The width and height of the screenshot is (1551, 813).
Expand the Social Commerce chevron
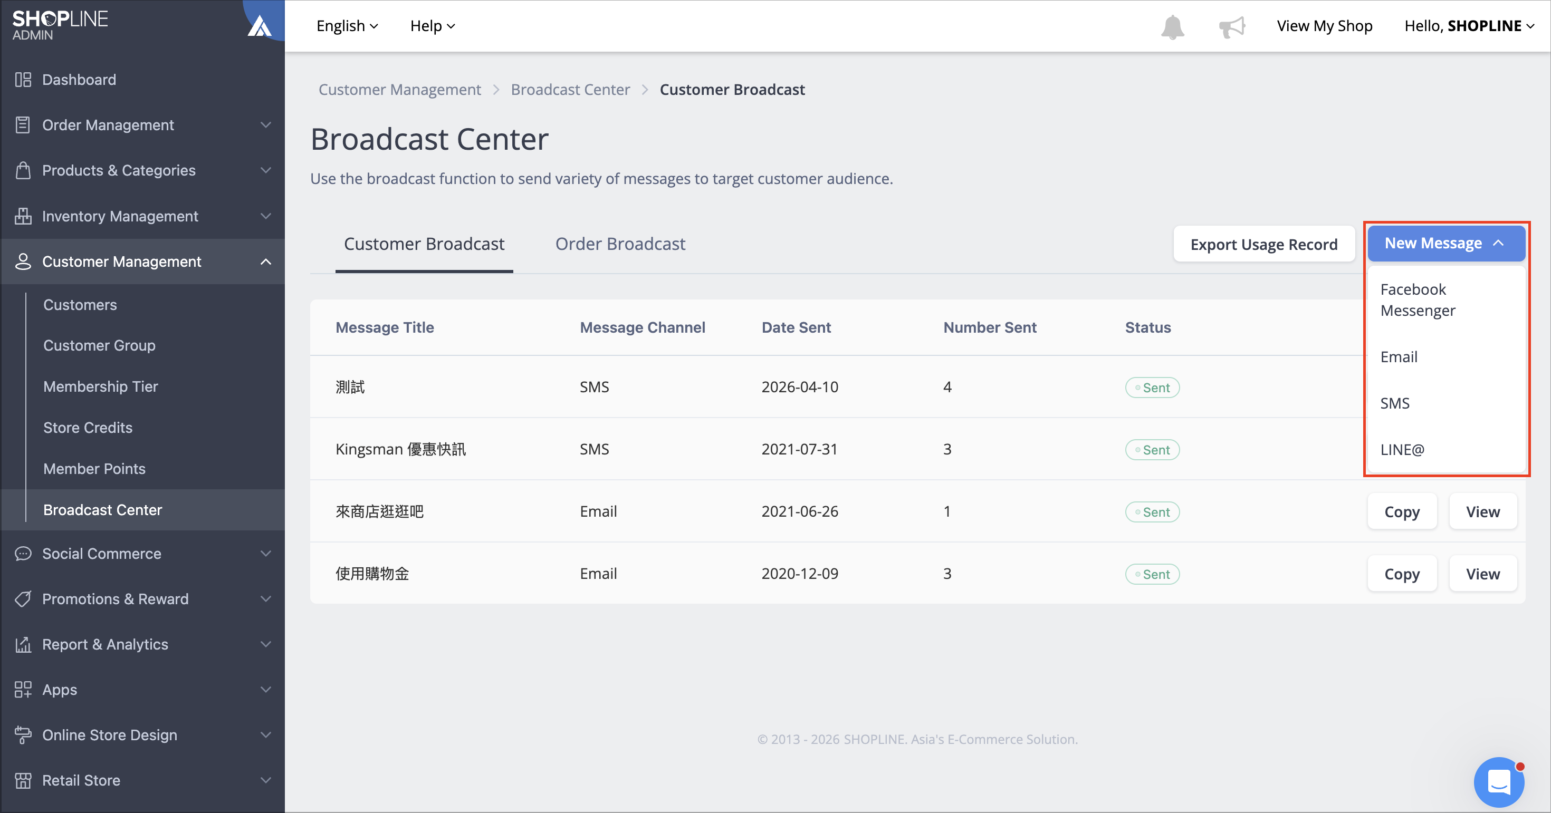pyautogui.click(x=265, y=554)
